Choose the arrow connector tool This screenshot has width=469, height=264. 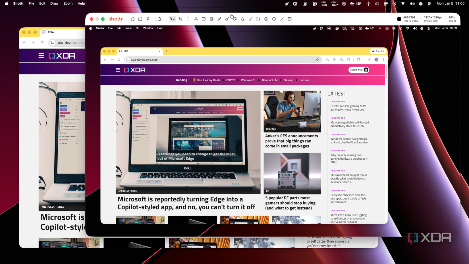coord(227,19)
